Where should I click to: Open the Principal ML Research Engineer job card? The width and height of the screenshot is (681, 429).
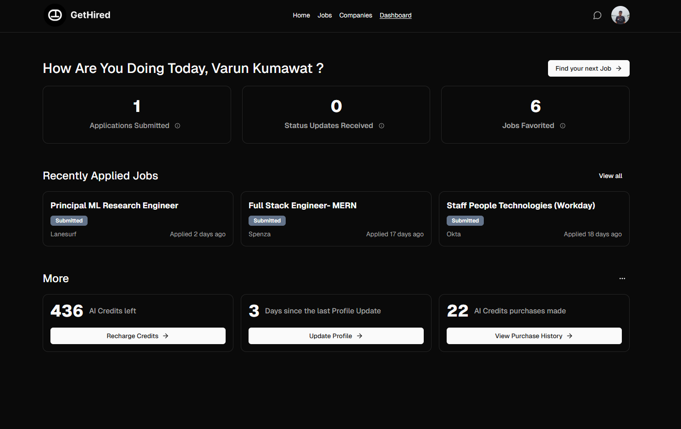[x=138, y=219]
